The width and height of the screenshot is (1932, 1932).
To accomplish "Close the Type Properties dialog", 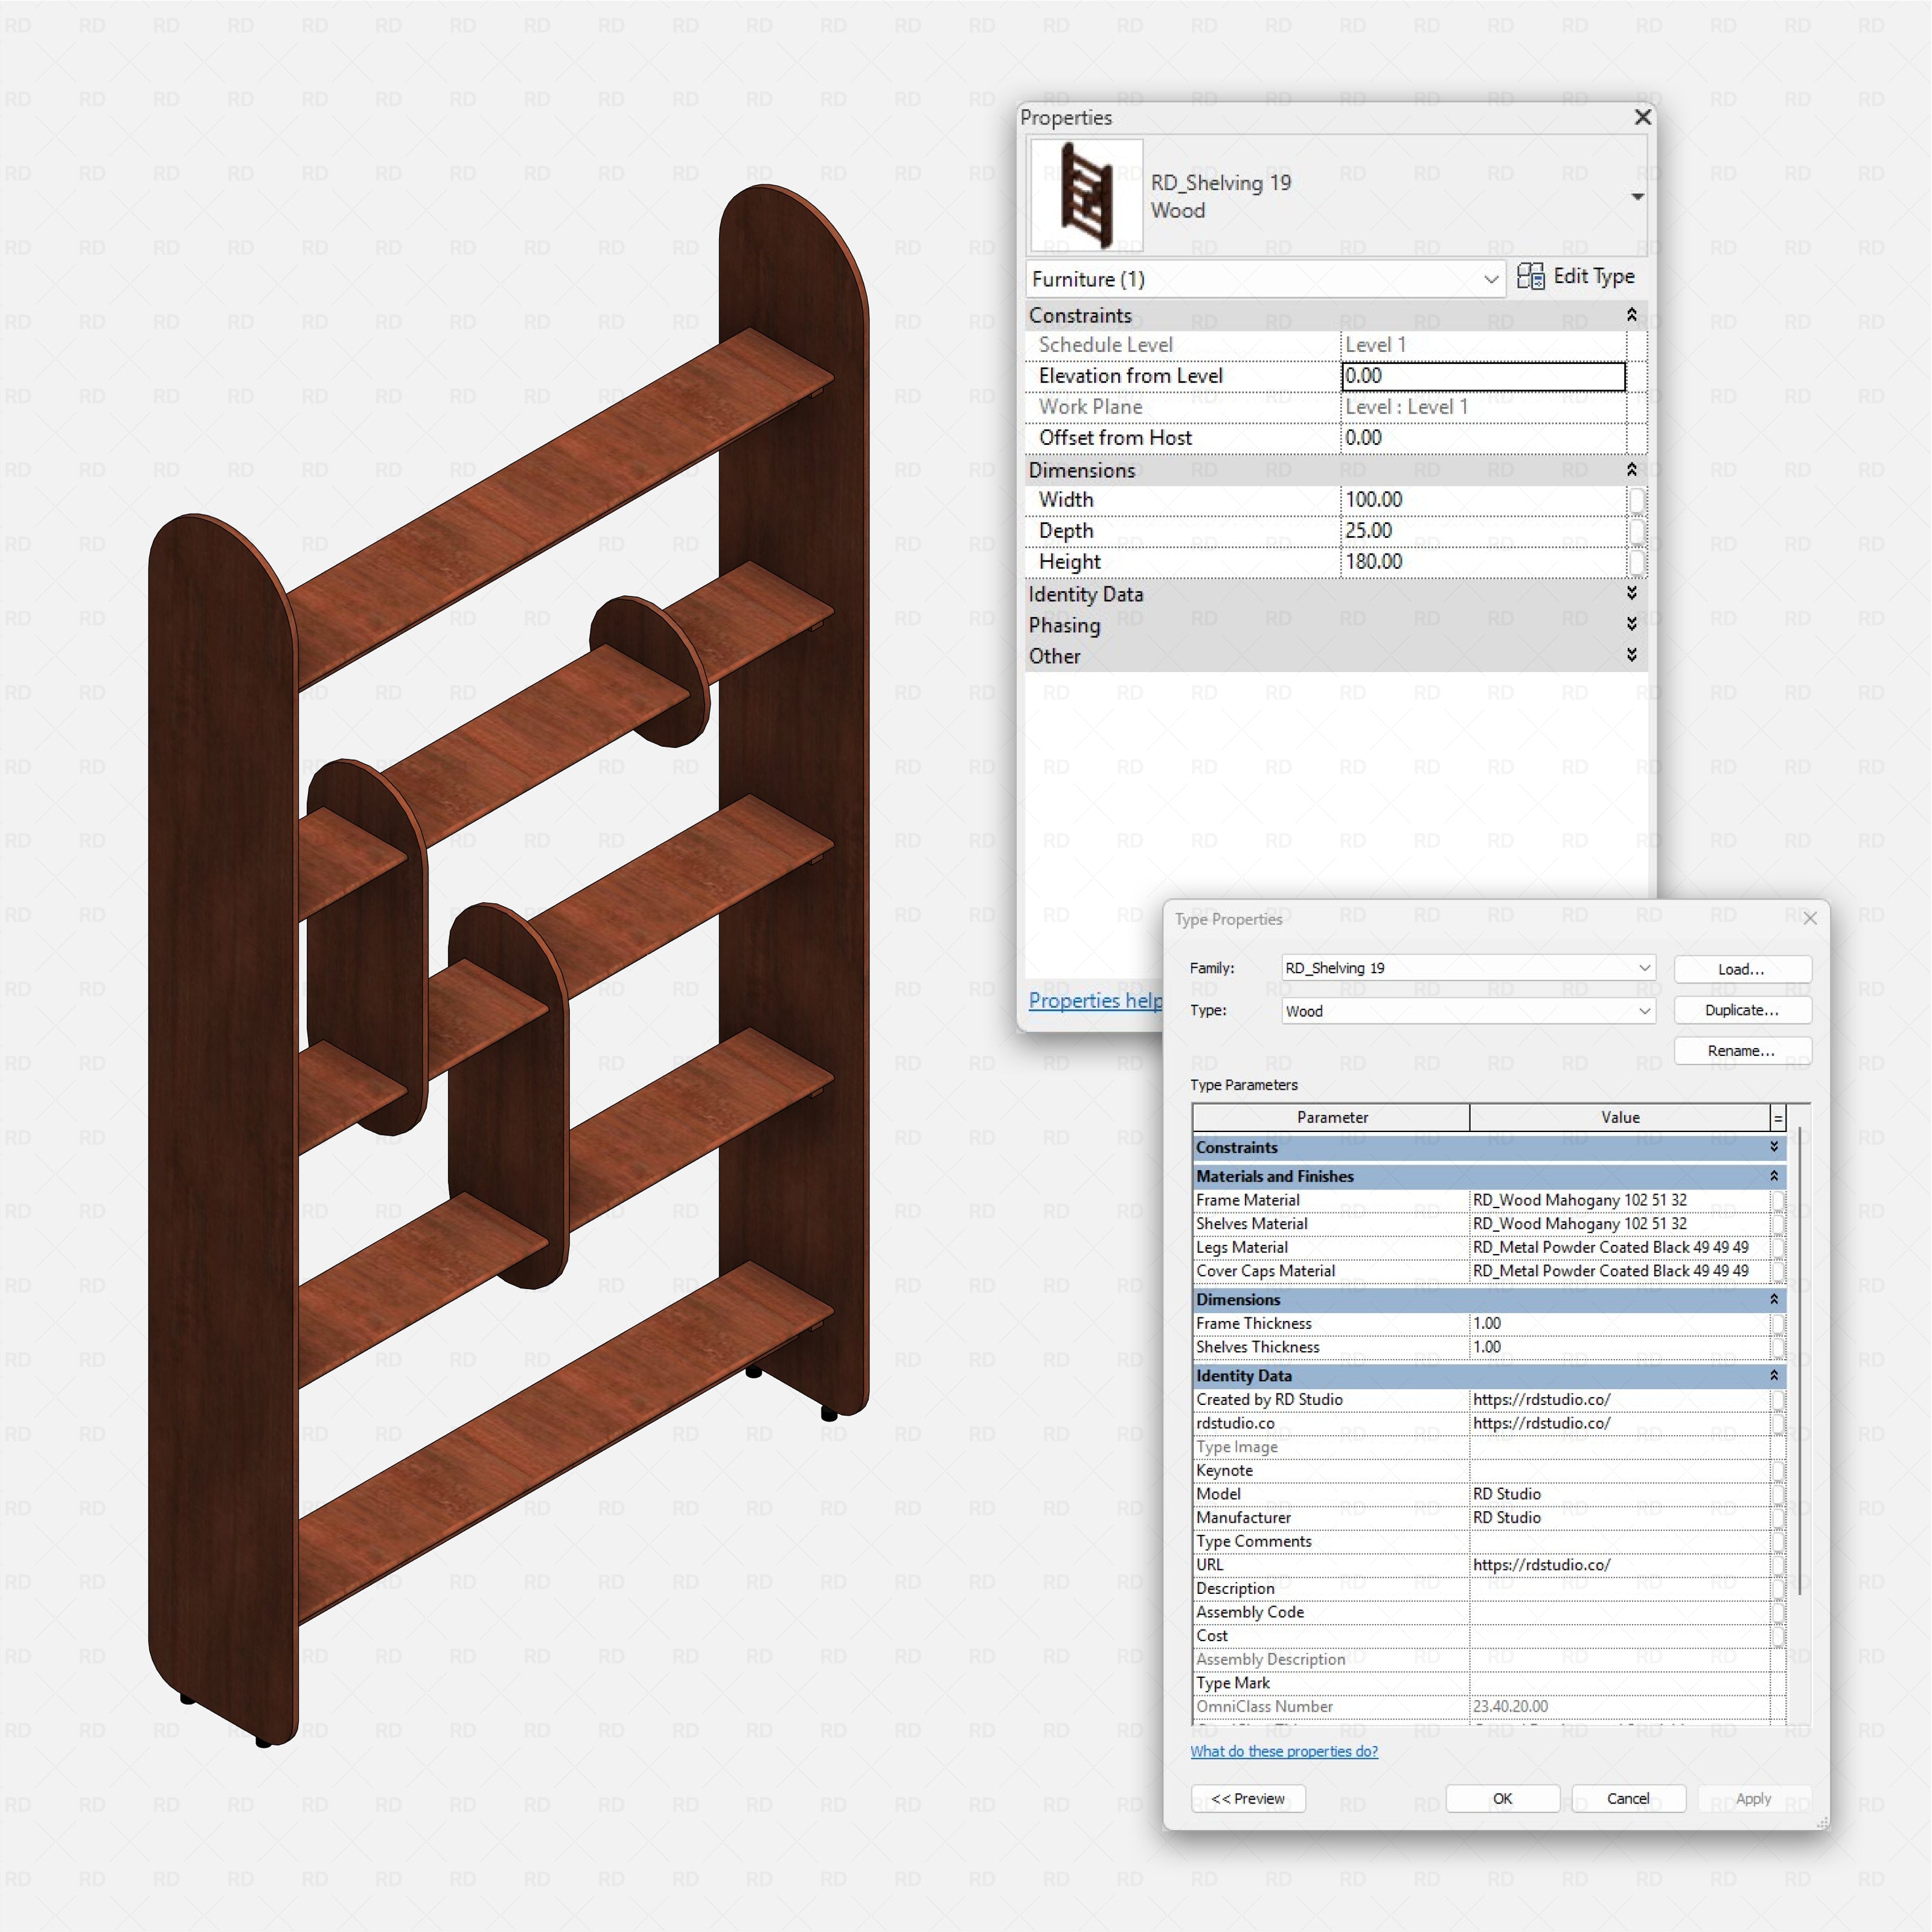I will (1810, 918).
